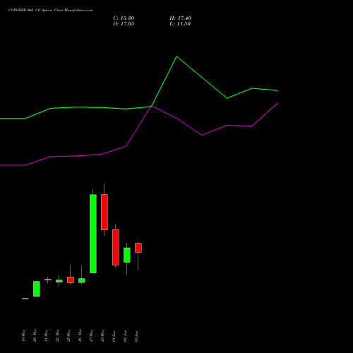Click the 27 May date label
Viewport: 353px width, 353px height.
point(91,335)
